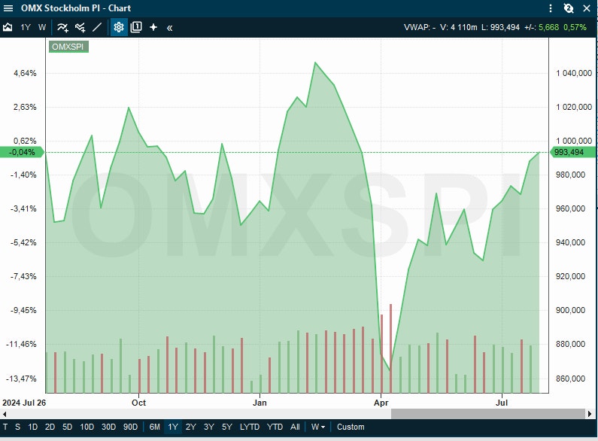This screenshot has height=441, width=598.
Task: Open the W interval dropdown at the bottom
Action: (318, 427)
